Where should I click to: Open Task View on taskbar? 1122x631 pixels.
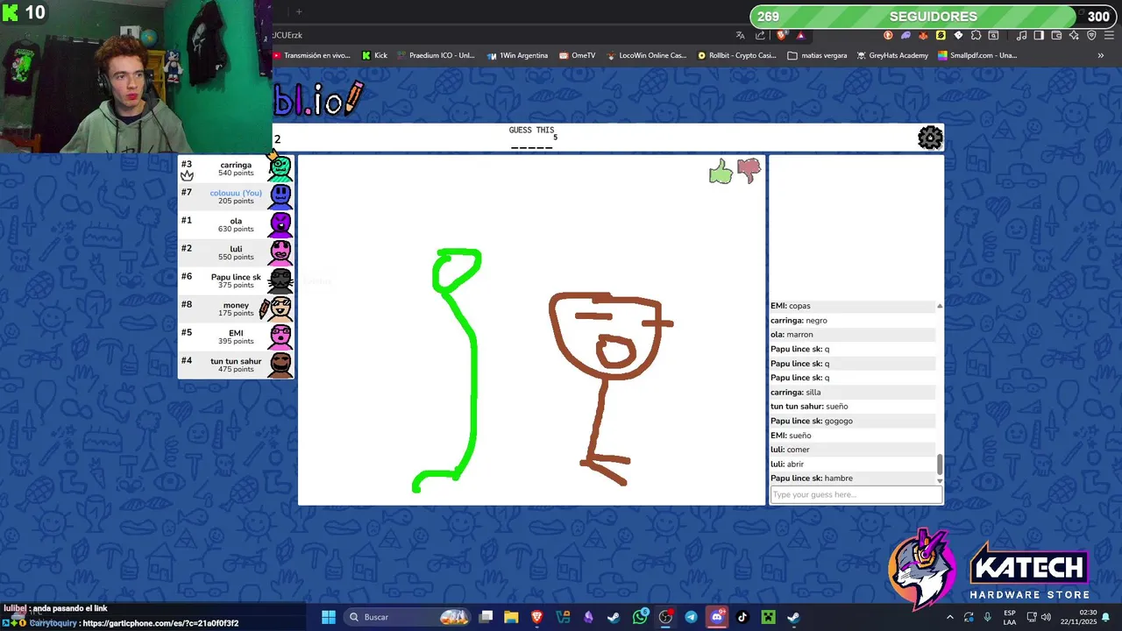486,617
